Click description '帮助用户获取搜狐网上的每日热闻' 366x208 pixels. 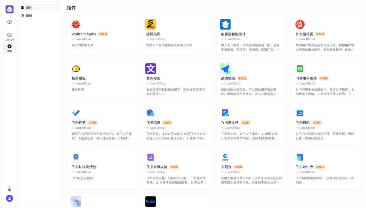tap(169, 45)
